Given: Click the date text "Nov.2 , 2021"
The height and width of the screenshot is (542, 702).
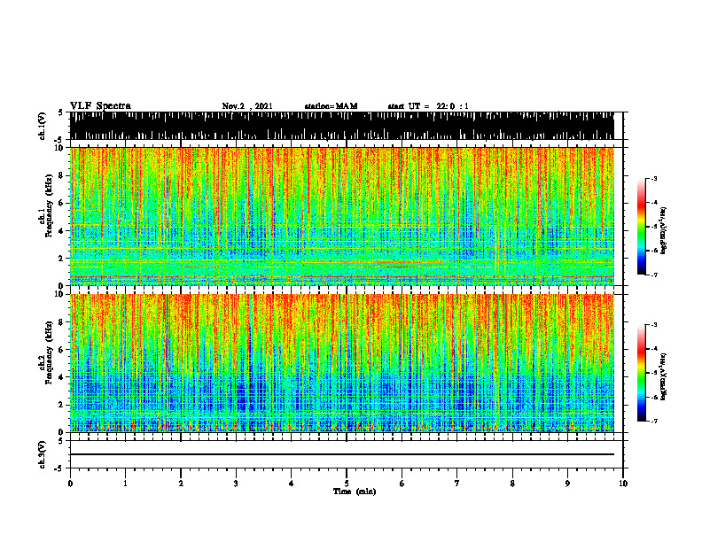Looking at the screenshot, I should 247,106.
